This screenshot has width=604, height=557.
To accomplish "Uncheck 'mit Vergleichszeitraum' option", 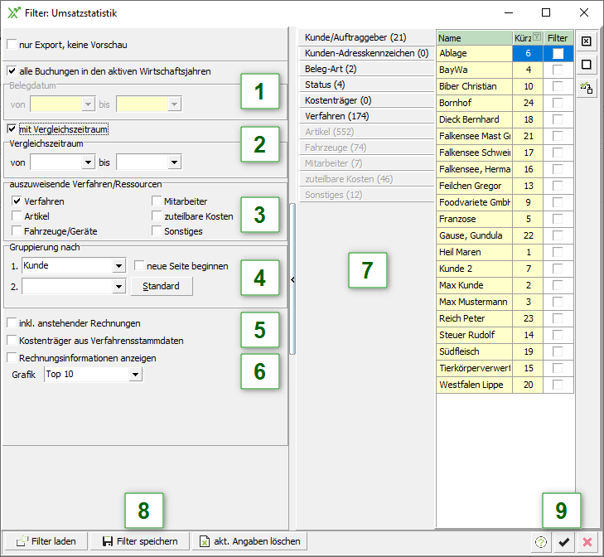I will tap(12, 129).
